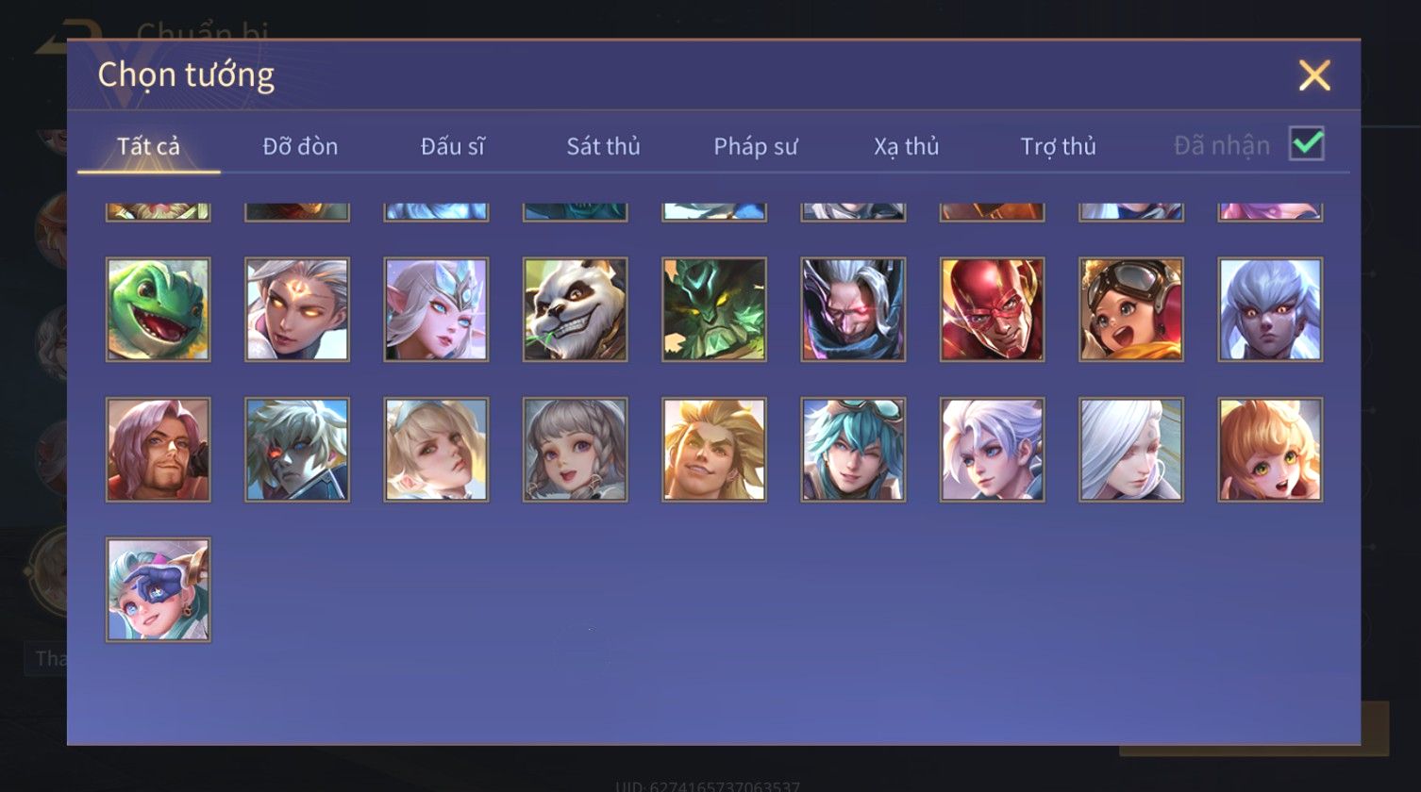
Task: Pick the pink-haired bearded man hero
Action: click(158, 449)
